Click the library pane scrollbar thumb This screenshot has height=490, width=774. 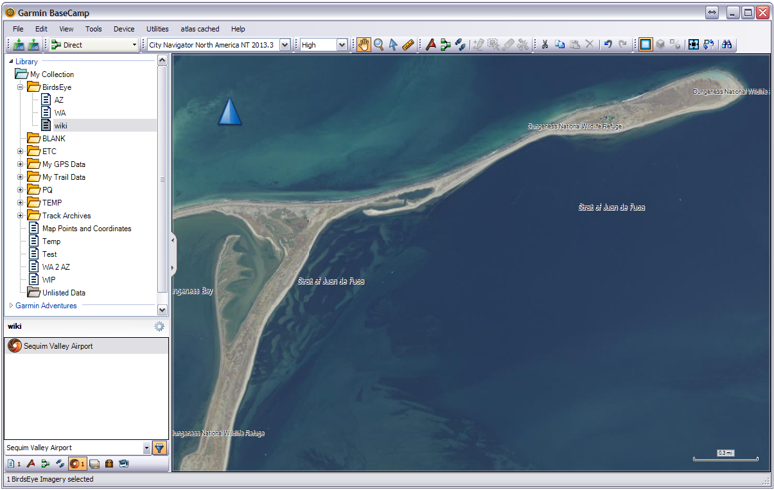coord(163,179)
